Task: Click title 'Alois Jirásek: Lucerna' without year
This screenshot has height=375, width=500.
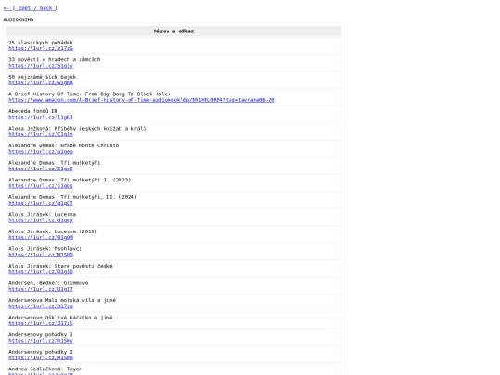Action: [x=42, y=215]
